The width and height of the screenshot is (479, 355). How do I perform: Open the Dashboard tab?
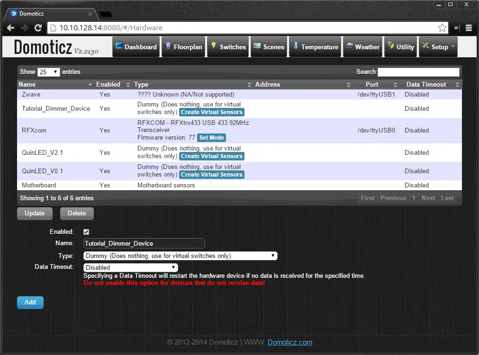pyautogui.click(x=136, y=47)
